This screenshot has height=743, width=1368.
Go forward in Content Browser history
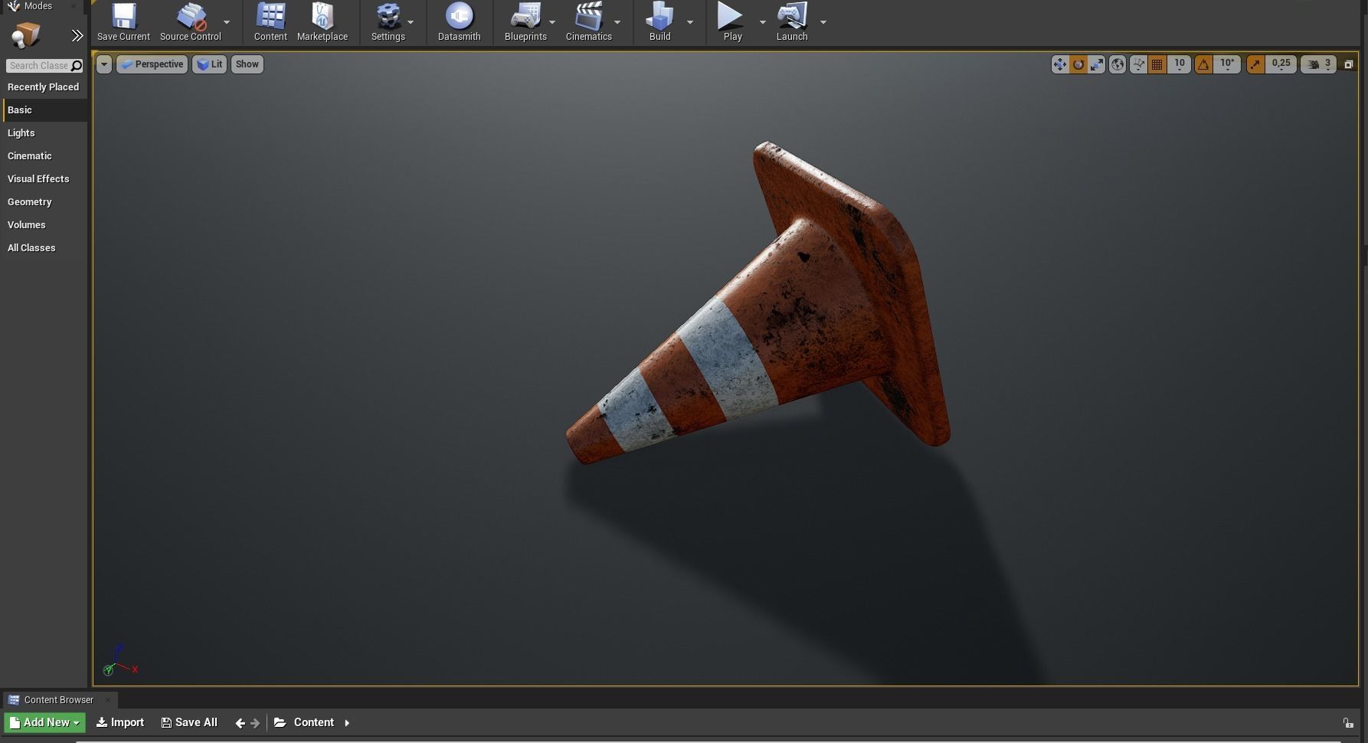click(x=255, y=723)
